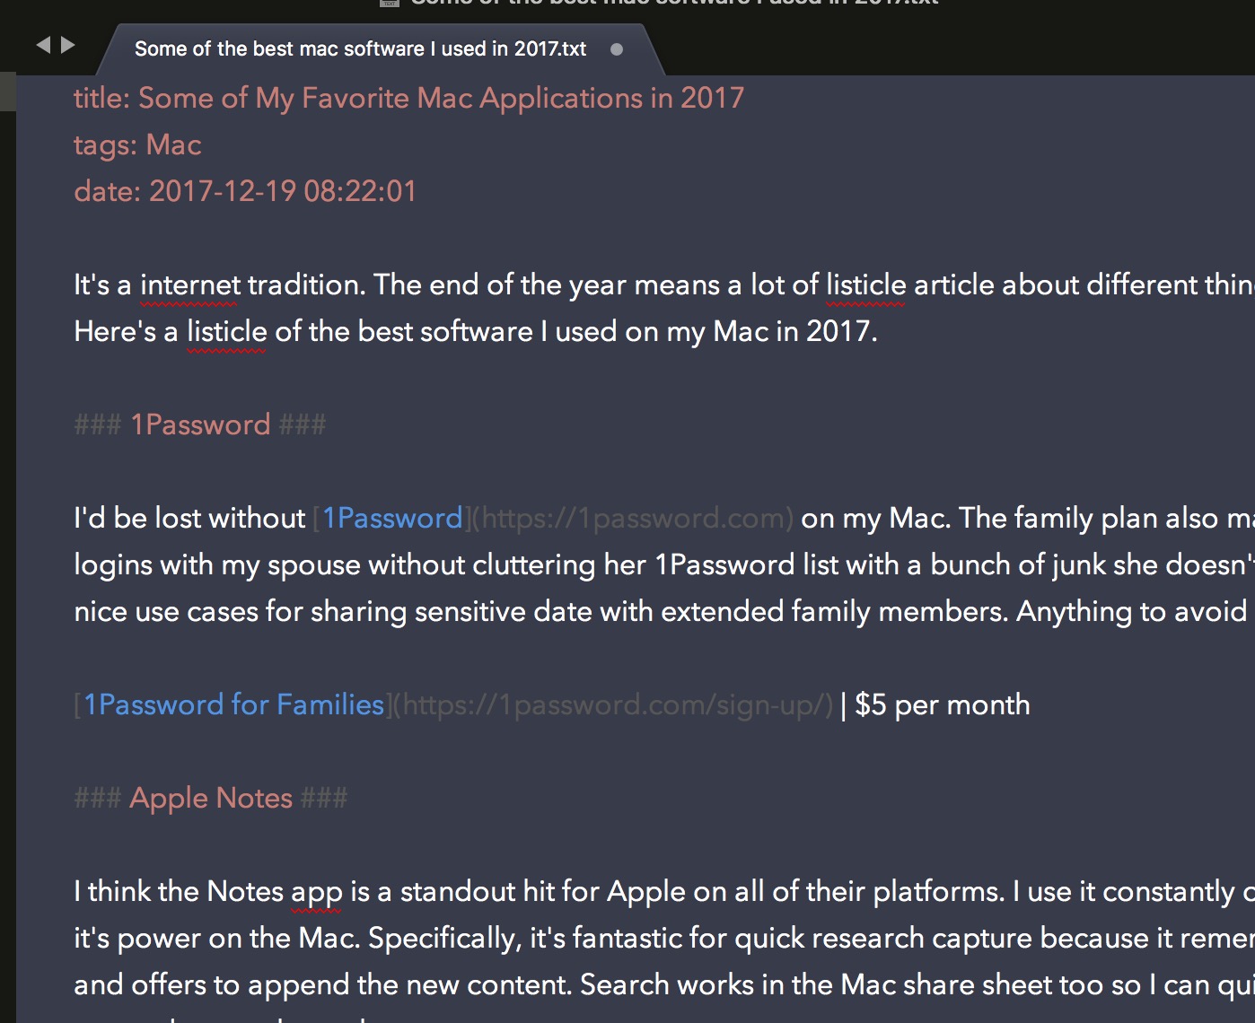Click the next tab right arrow
Image resolution: width=1255 pixels, height=1023 pixels.
tap(67, 45)
